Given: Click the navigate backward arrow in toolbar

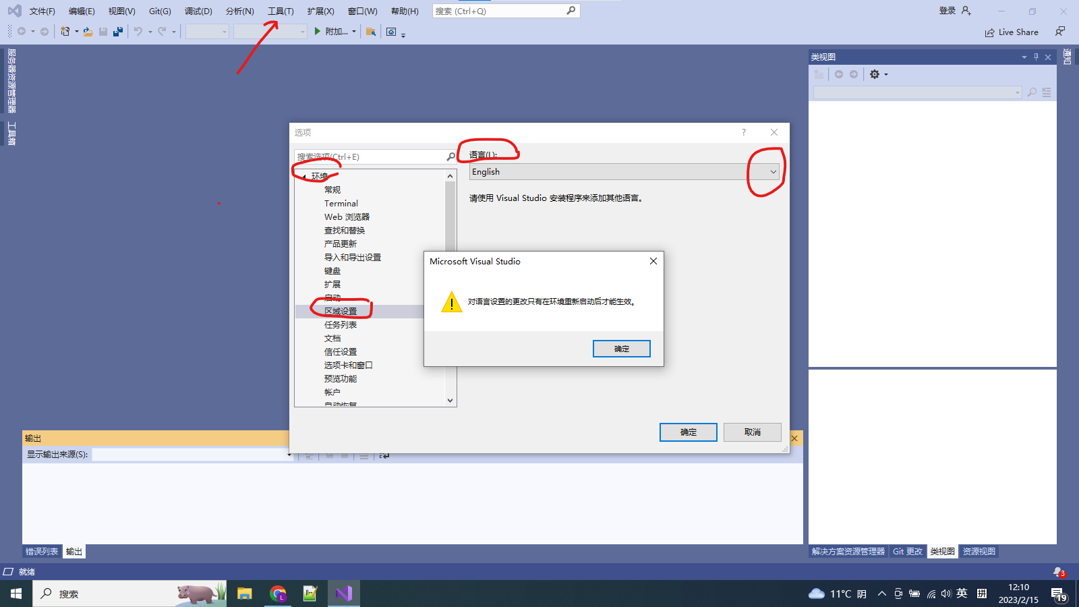Looking at the screenshot, I should tap(22, 32).
